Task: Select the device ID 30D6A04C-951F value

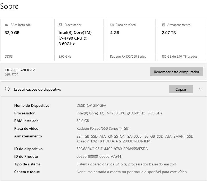Action: coord(112,149)
